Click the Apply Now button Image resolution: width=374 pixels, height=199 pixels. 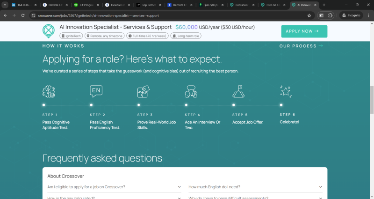(304, 31)
